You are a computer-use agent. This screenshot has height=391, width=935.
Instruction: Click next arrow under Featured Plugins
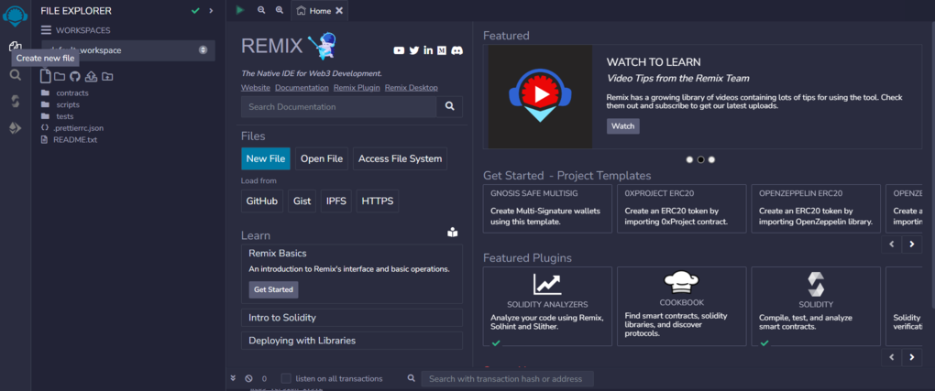pos(912,358)
